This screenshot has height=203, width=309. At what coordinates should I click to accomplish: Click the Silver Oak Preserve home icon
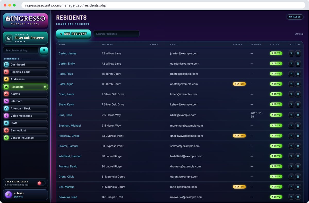coord(9,38)
